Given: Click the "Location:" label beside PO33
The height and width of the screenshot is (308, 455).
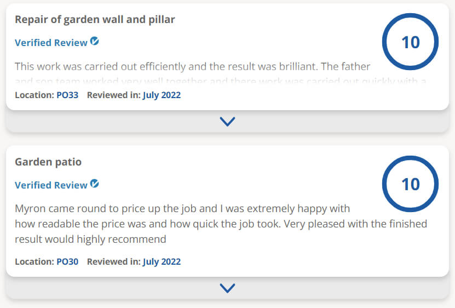Looking at the screenshot, I should tap(34, 95).
